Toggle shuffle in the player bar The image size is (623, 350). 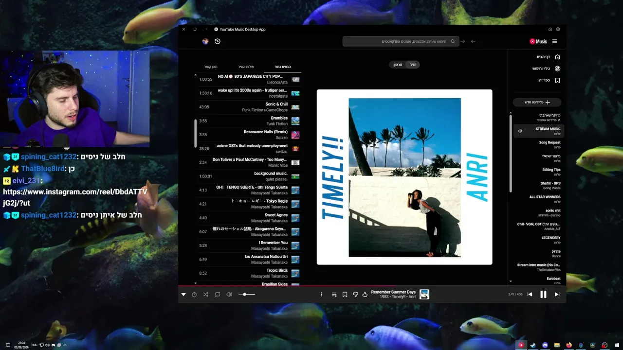click(x=206, y=294)
